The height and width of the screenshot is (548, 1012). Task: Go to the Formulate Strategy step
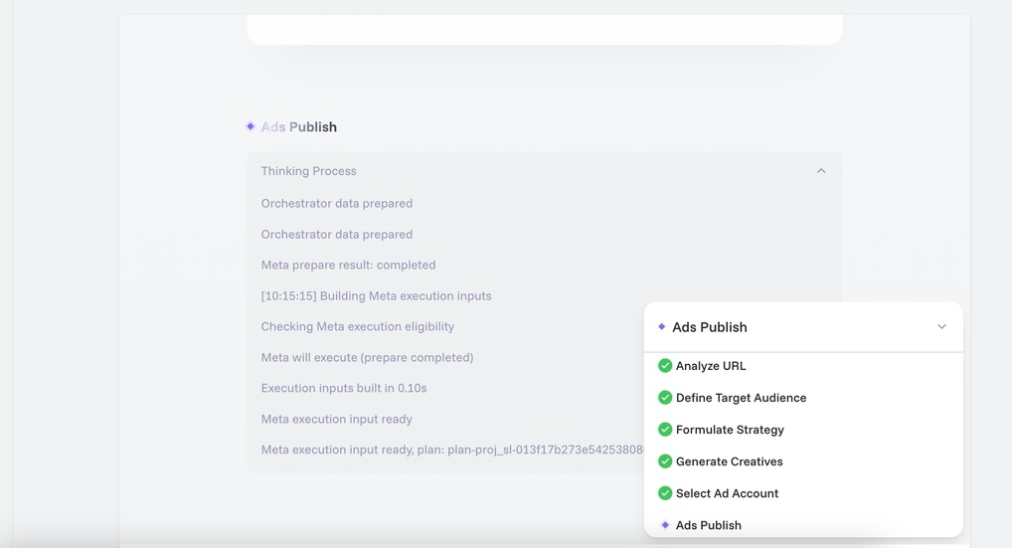pos(730,430)
